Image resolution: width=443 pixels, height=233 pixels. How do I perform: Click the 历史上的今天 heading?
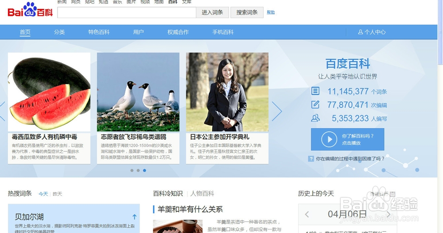[316, 194]
